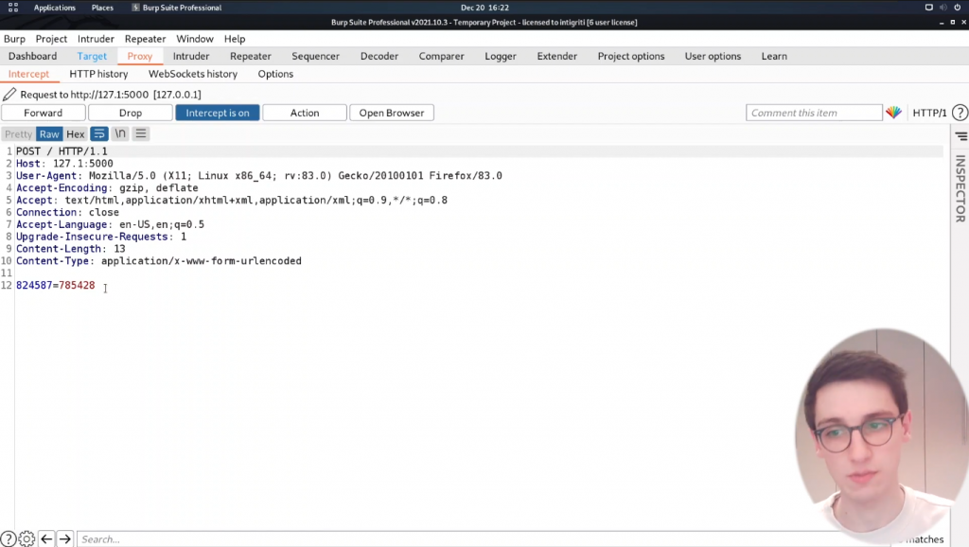Open the Help menu
Viewport: 969px width, 547px height.
[235, 38]
